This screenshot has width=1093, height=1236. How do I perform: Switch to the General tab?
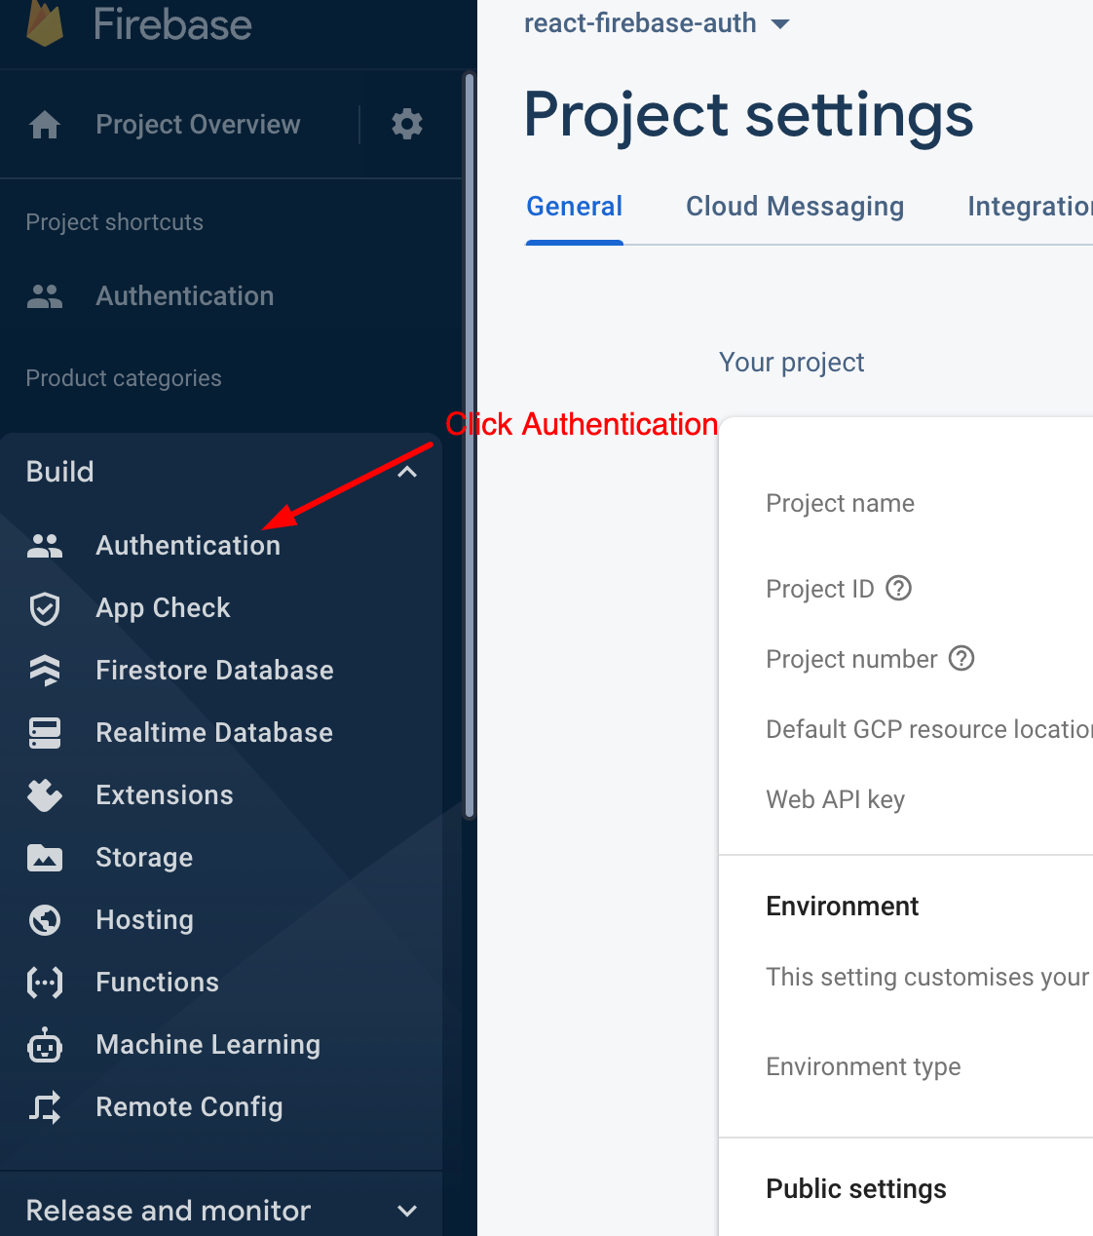[575, 207]
